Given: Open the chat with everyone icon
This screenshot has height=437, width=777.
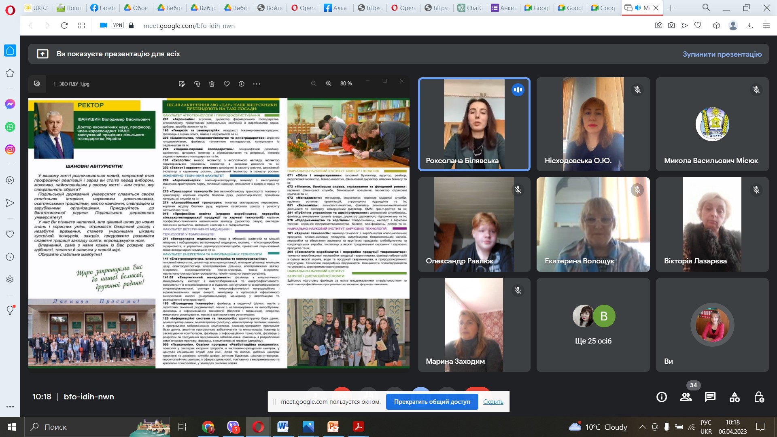Looking at the screenshot, I should pyautogui.click(x=710, y=397).
